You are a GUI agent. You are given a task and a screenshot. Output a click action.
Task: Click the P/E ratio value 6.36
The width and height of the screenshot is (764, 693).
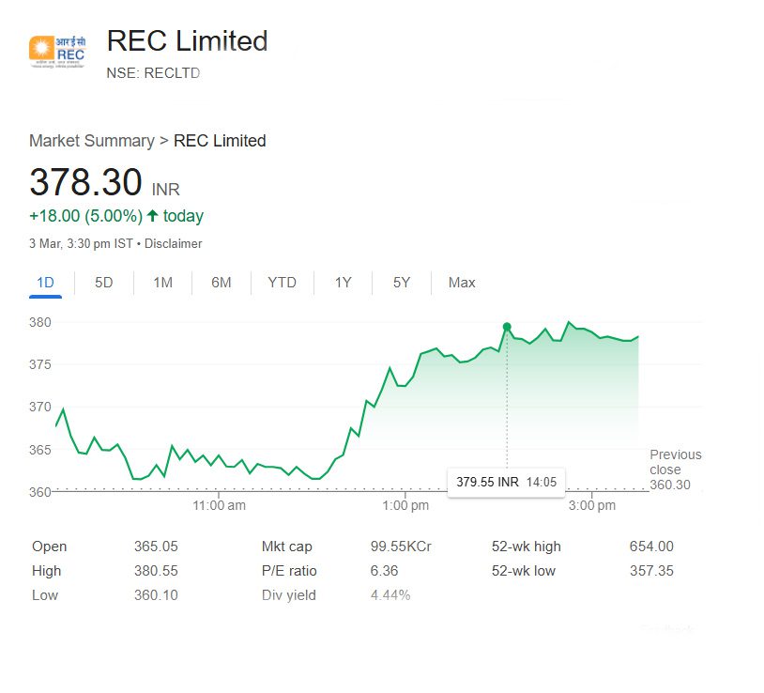click(x=384, y=571)
